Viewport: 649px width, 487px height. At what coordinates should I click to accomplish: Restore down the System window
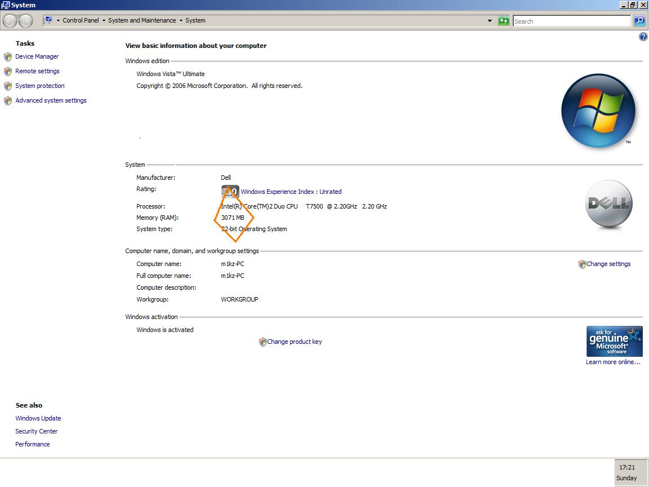(633, 5)
